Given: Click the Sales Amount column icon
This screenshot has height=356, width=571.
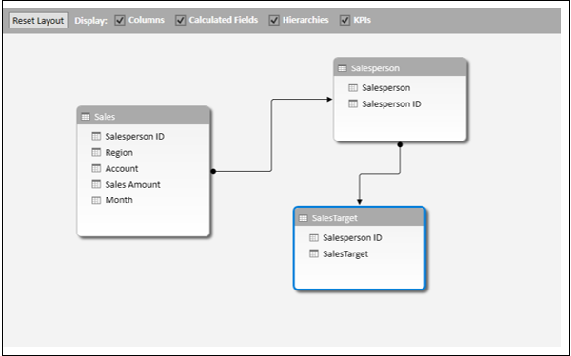Looking at the screenshot, I should [96, 184].
